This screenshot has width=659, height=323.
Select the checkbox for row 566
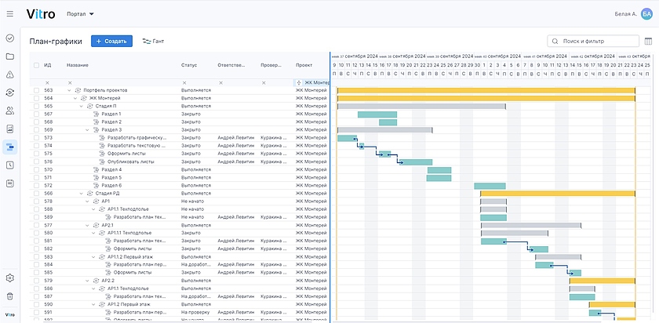click(36, 193)
